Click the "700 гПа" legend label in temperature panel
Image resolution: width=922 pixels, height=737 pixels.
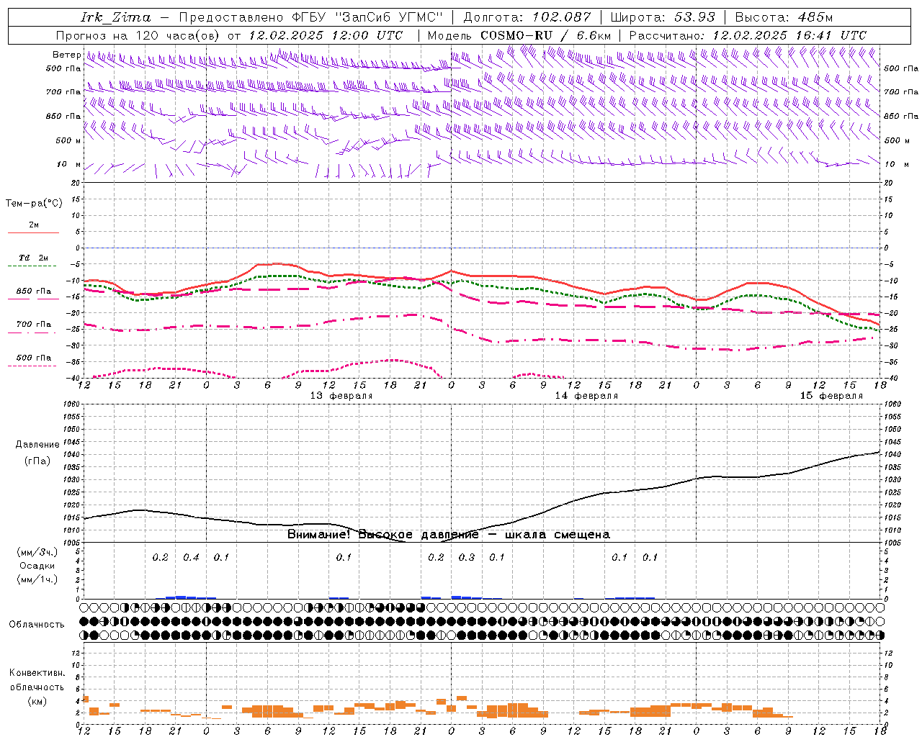coord(33,325)
